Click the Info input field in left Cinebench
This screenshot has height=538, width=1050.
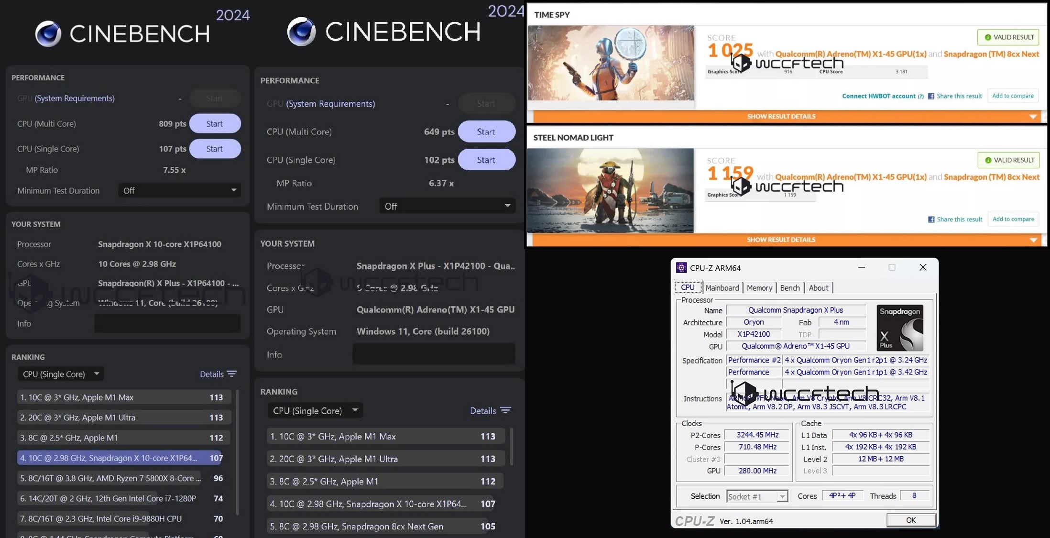tap(167, 323)
